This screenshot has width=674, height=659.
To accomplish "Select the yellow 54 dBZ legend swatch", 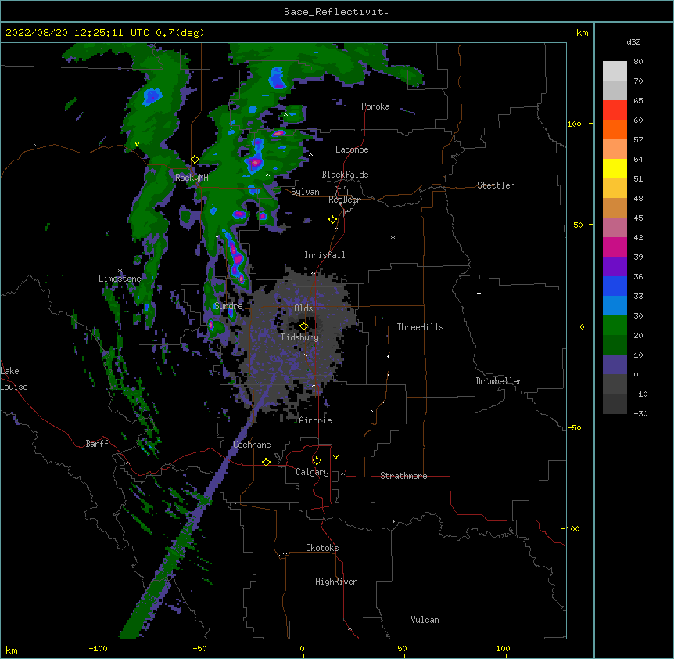I will (x=615, y=168).
